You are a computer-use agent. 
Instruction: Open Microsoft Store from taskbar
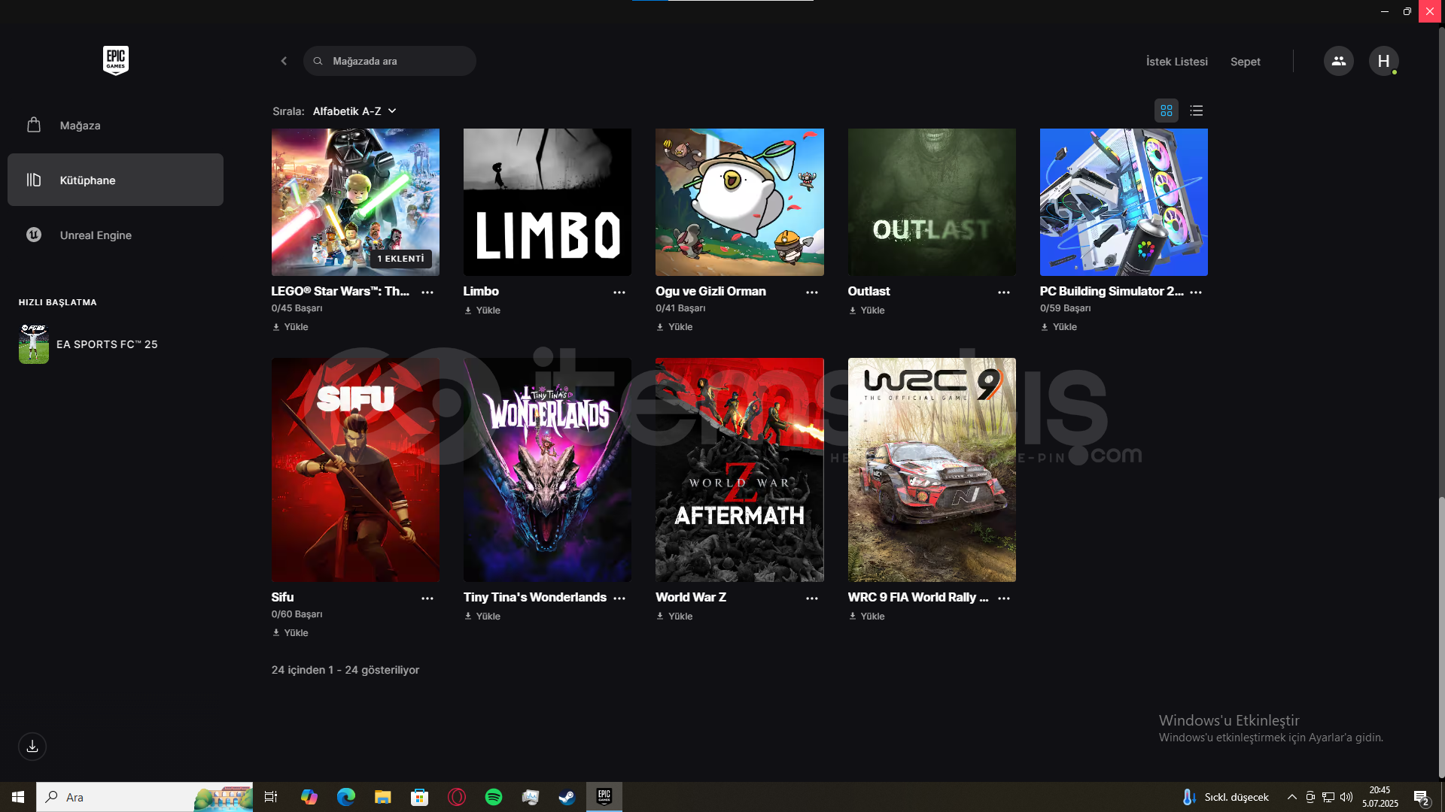point(420,797)
